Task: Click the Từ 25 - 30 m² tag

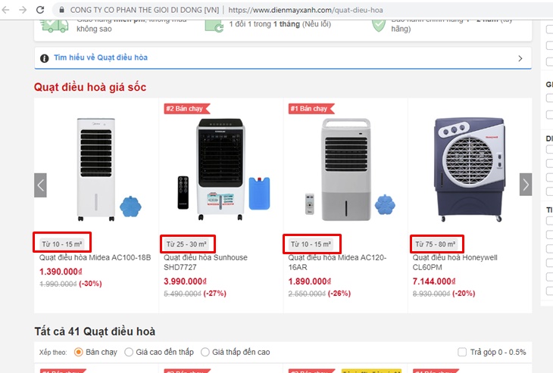Action: (186, 244)
